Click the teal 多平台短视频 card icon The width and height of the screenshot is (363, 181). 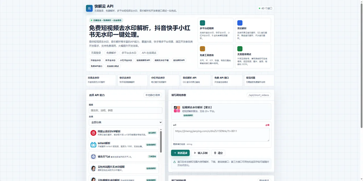point(202,23)
